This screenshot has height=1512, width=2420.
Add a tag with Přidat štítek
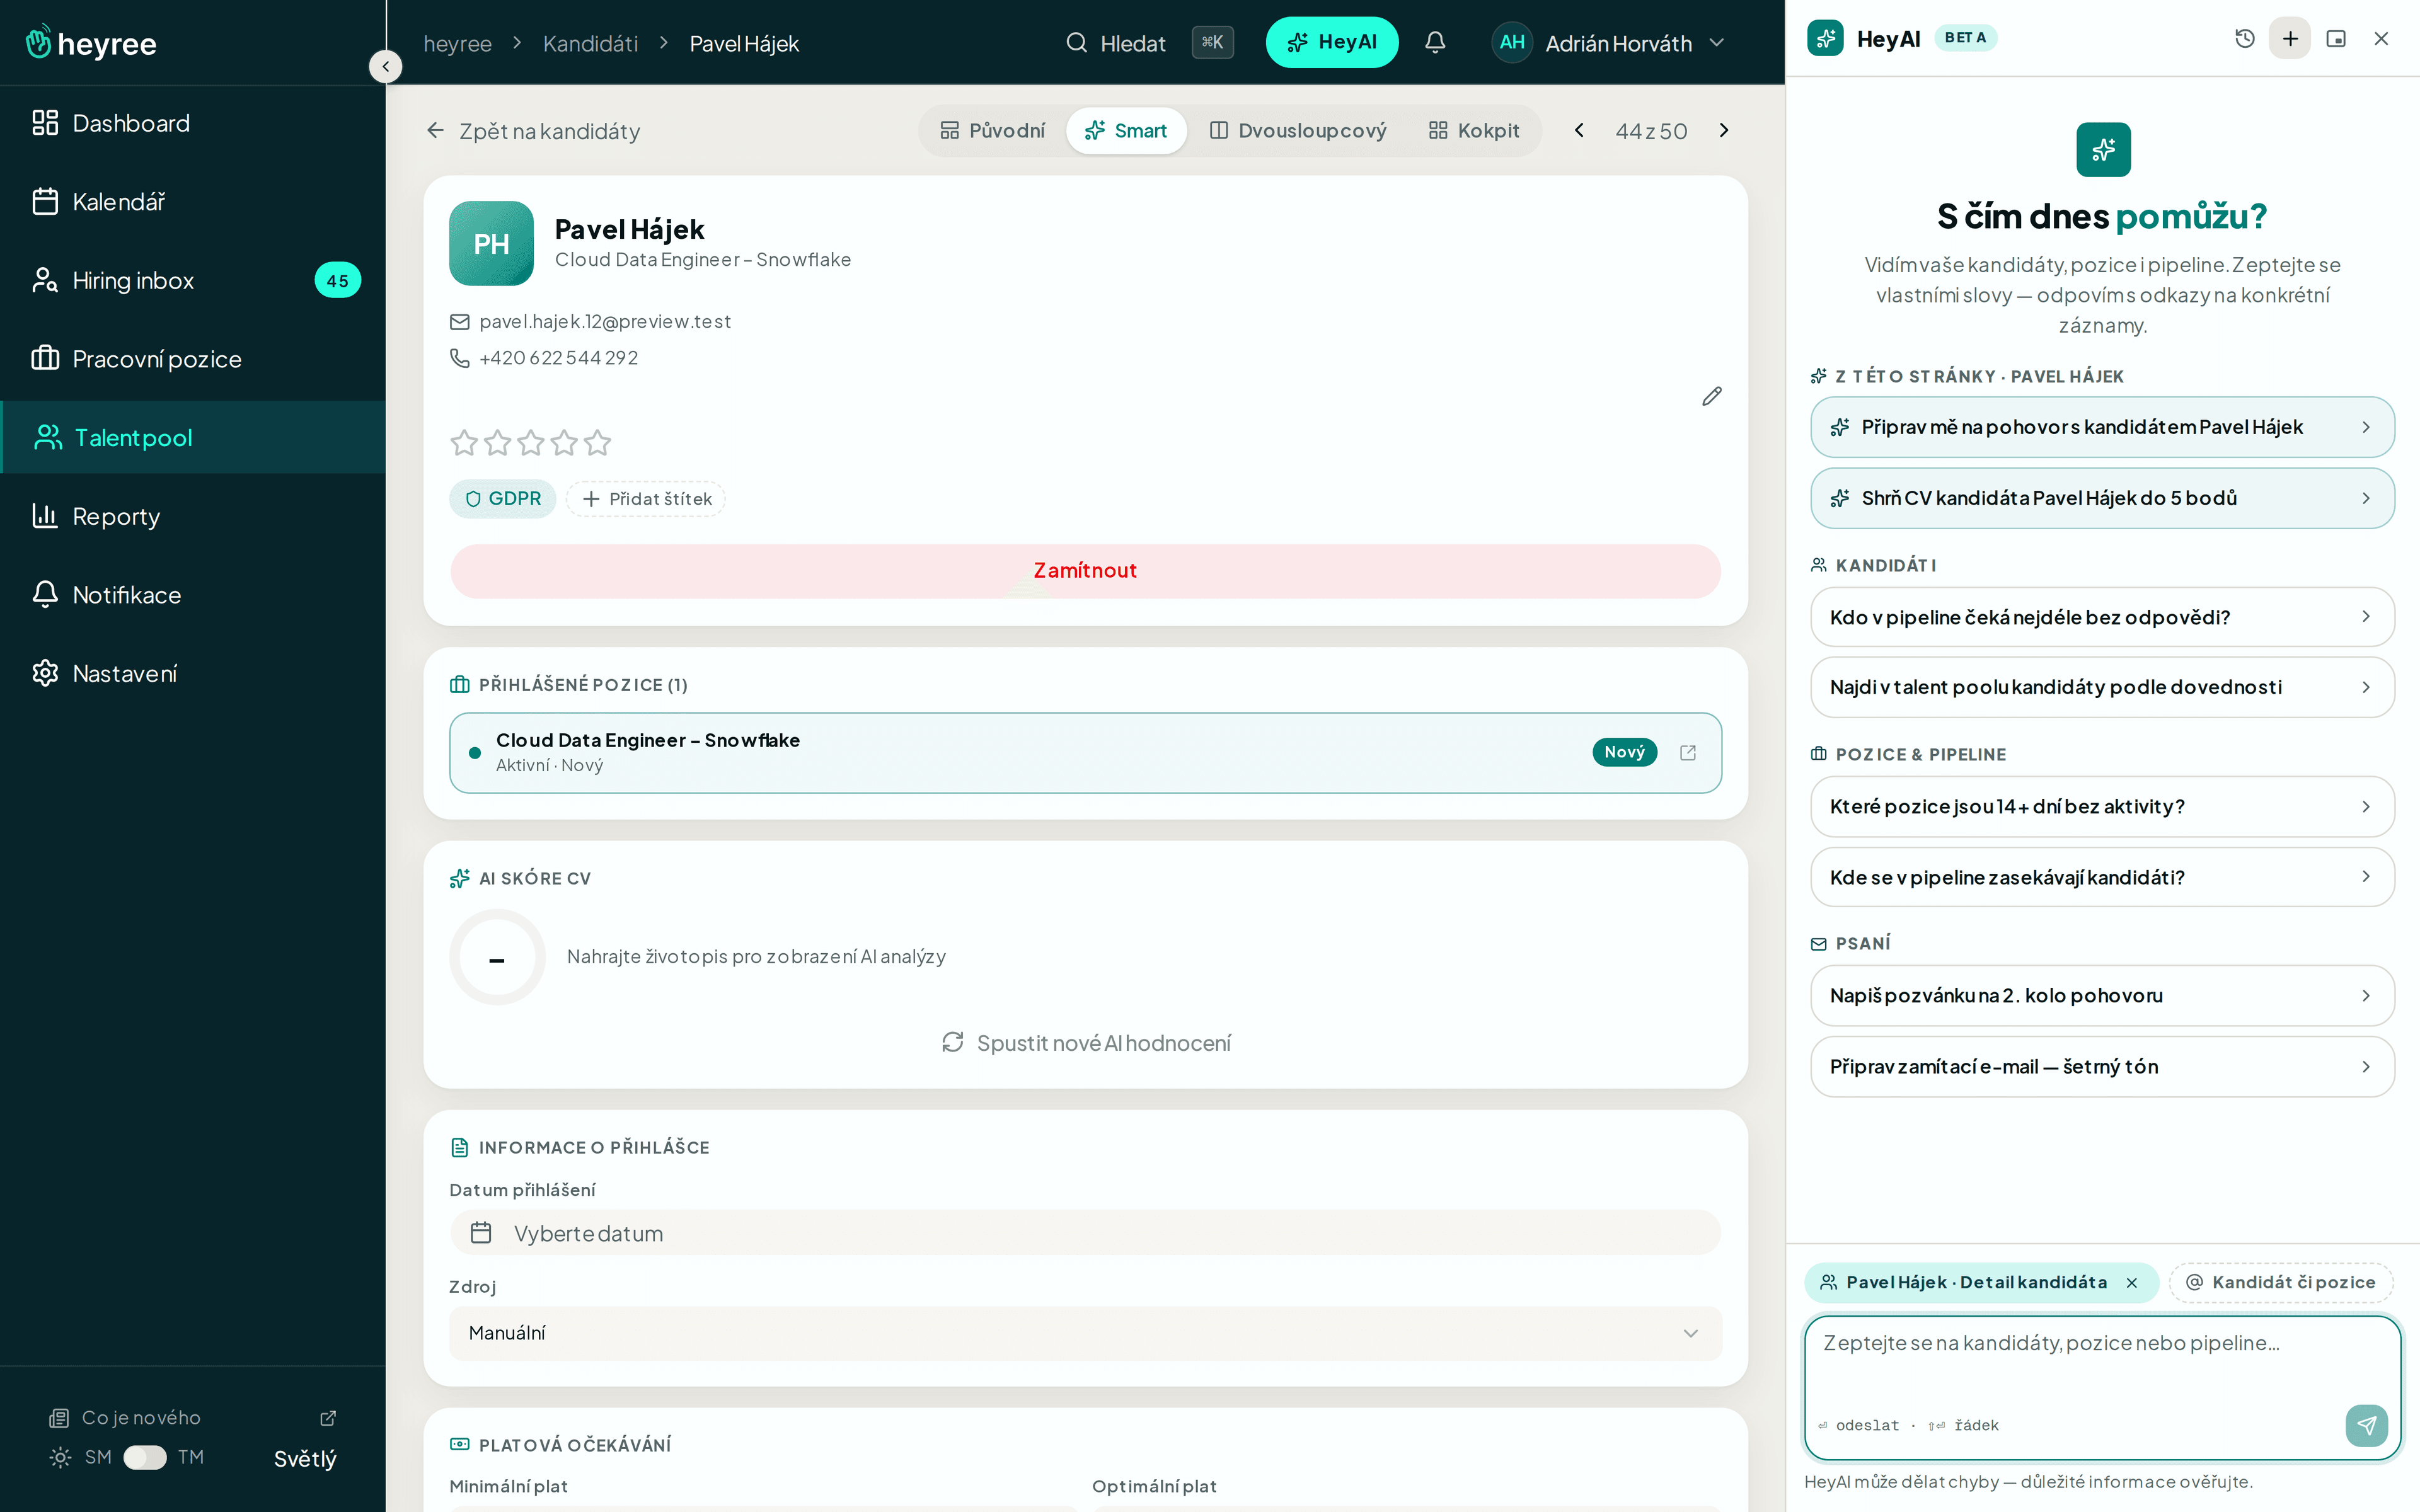click(646, 499)
